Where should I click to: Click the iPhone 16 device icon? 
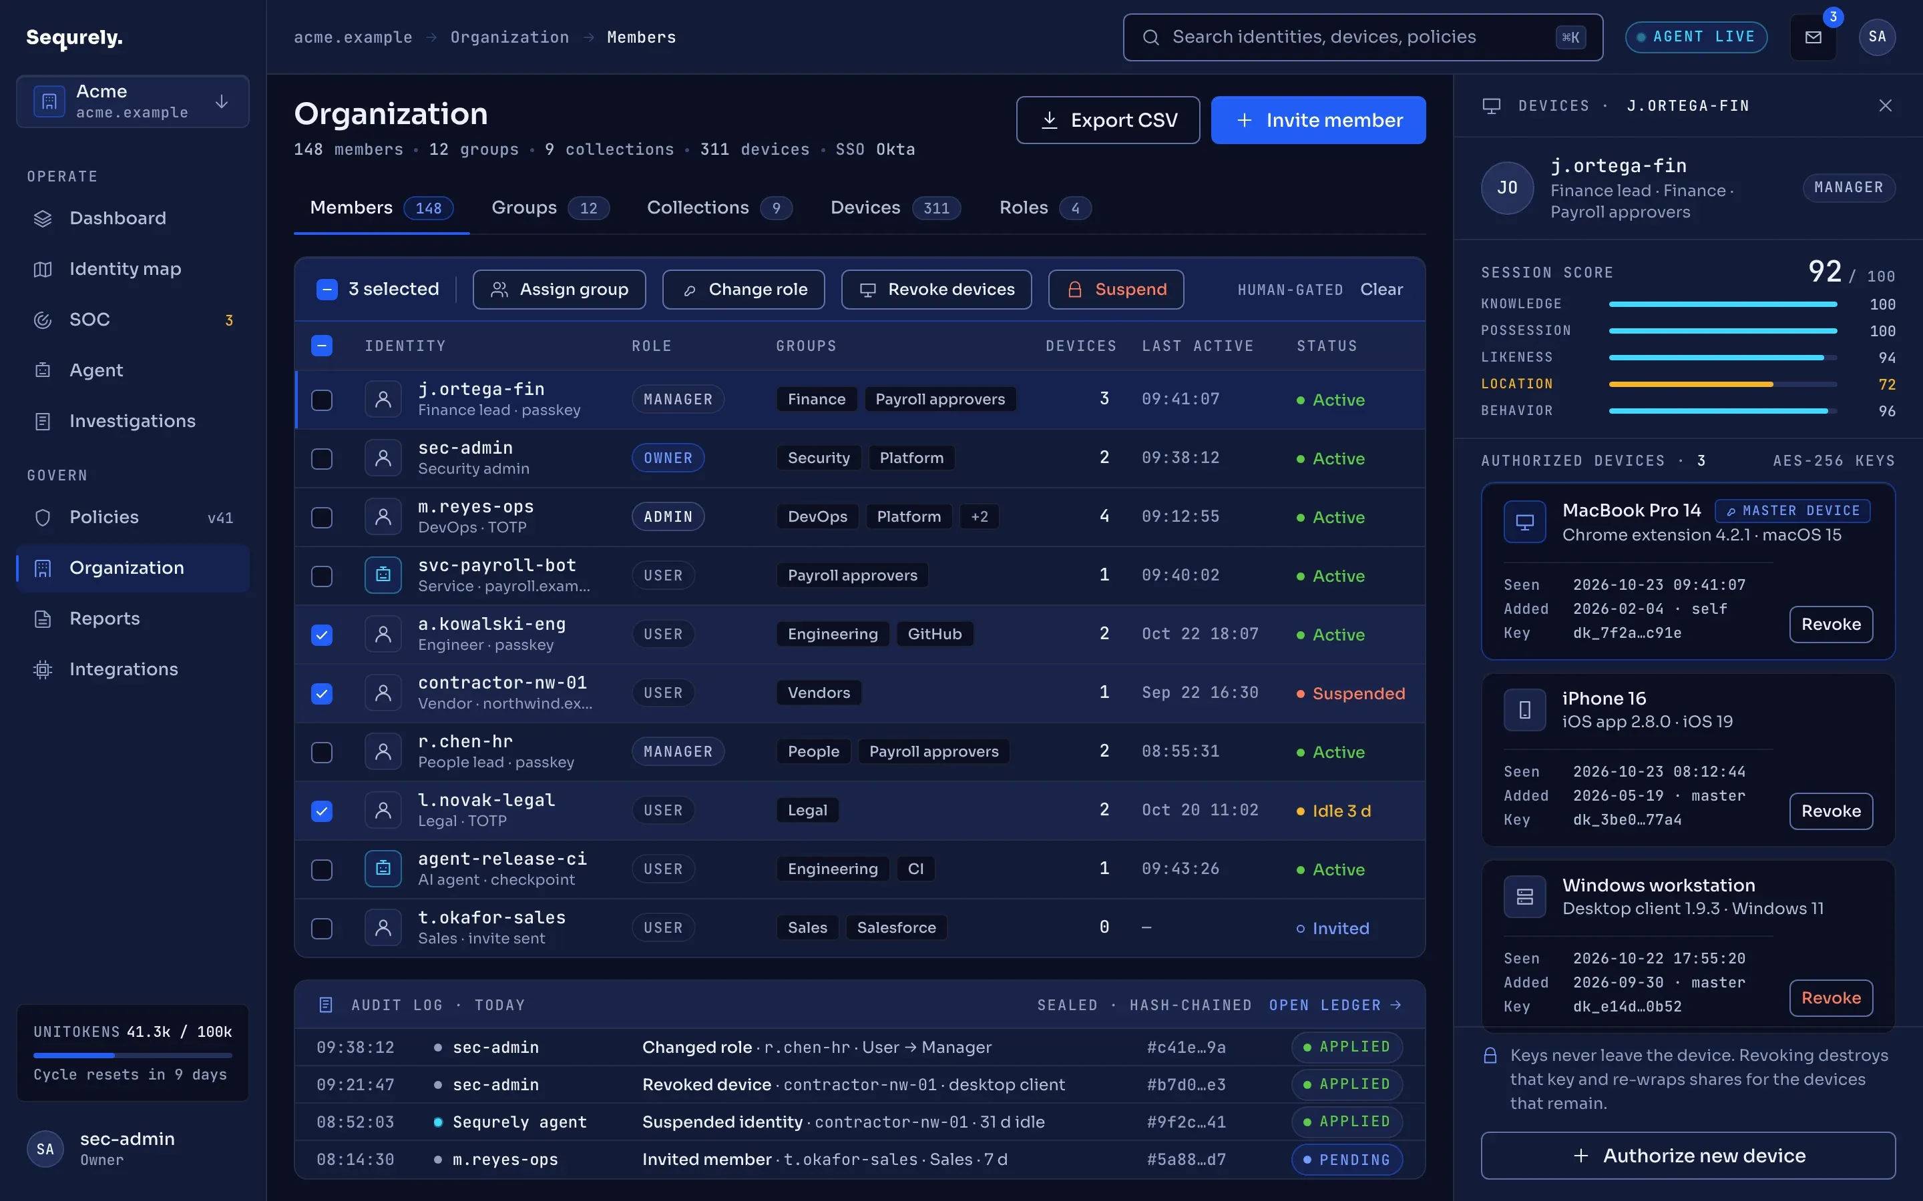point(1524,710)
